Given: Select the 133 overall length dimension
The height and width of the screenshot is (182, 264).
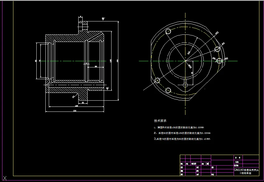Looking at the screenshot, I should [x=75, y=111].
